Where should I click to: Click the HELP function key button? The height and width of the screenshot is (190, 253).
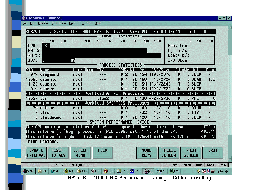point(102,153)
